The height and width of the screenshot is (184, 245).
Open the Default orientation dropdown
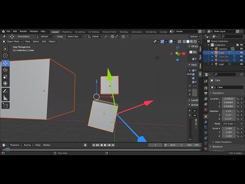click(x=45, y=37)
